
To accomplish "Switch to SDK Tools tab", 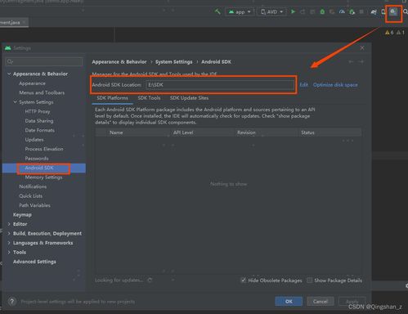I will [149, 98].
